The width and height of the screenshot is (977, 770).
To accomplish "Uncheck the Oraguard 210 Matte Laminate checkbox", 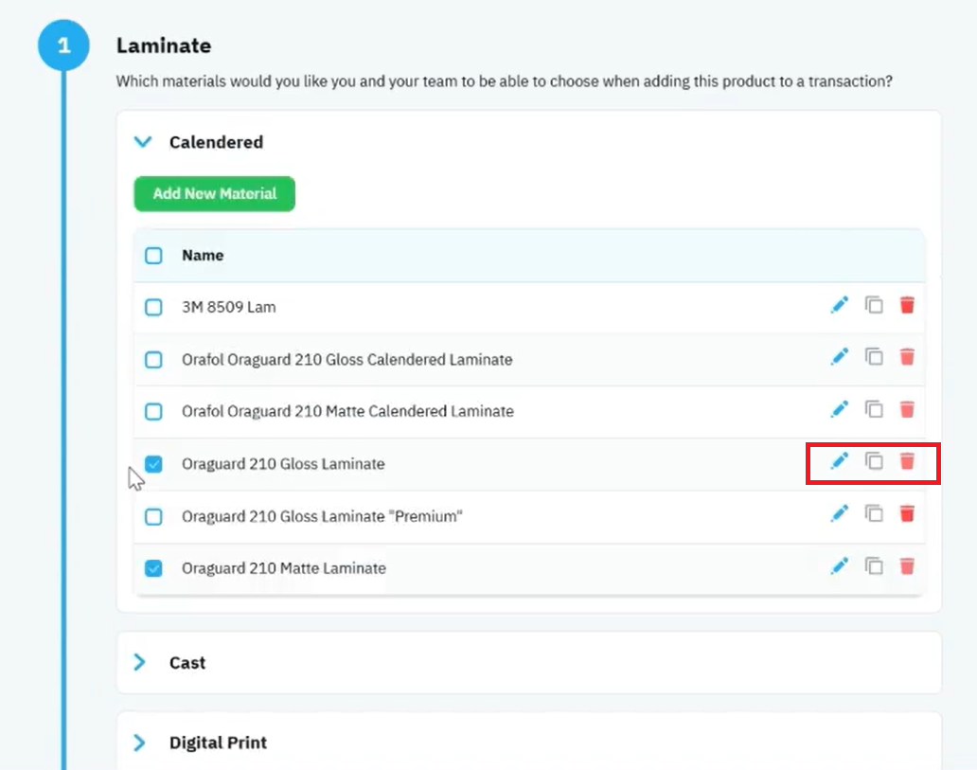I will (153, 568).
